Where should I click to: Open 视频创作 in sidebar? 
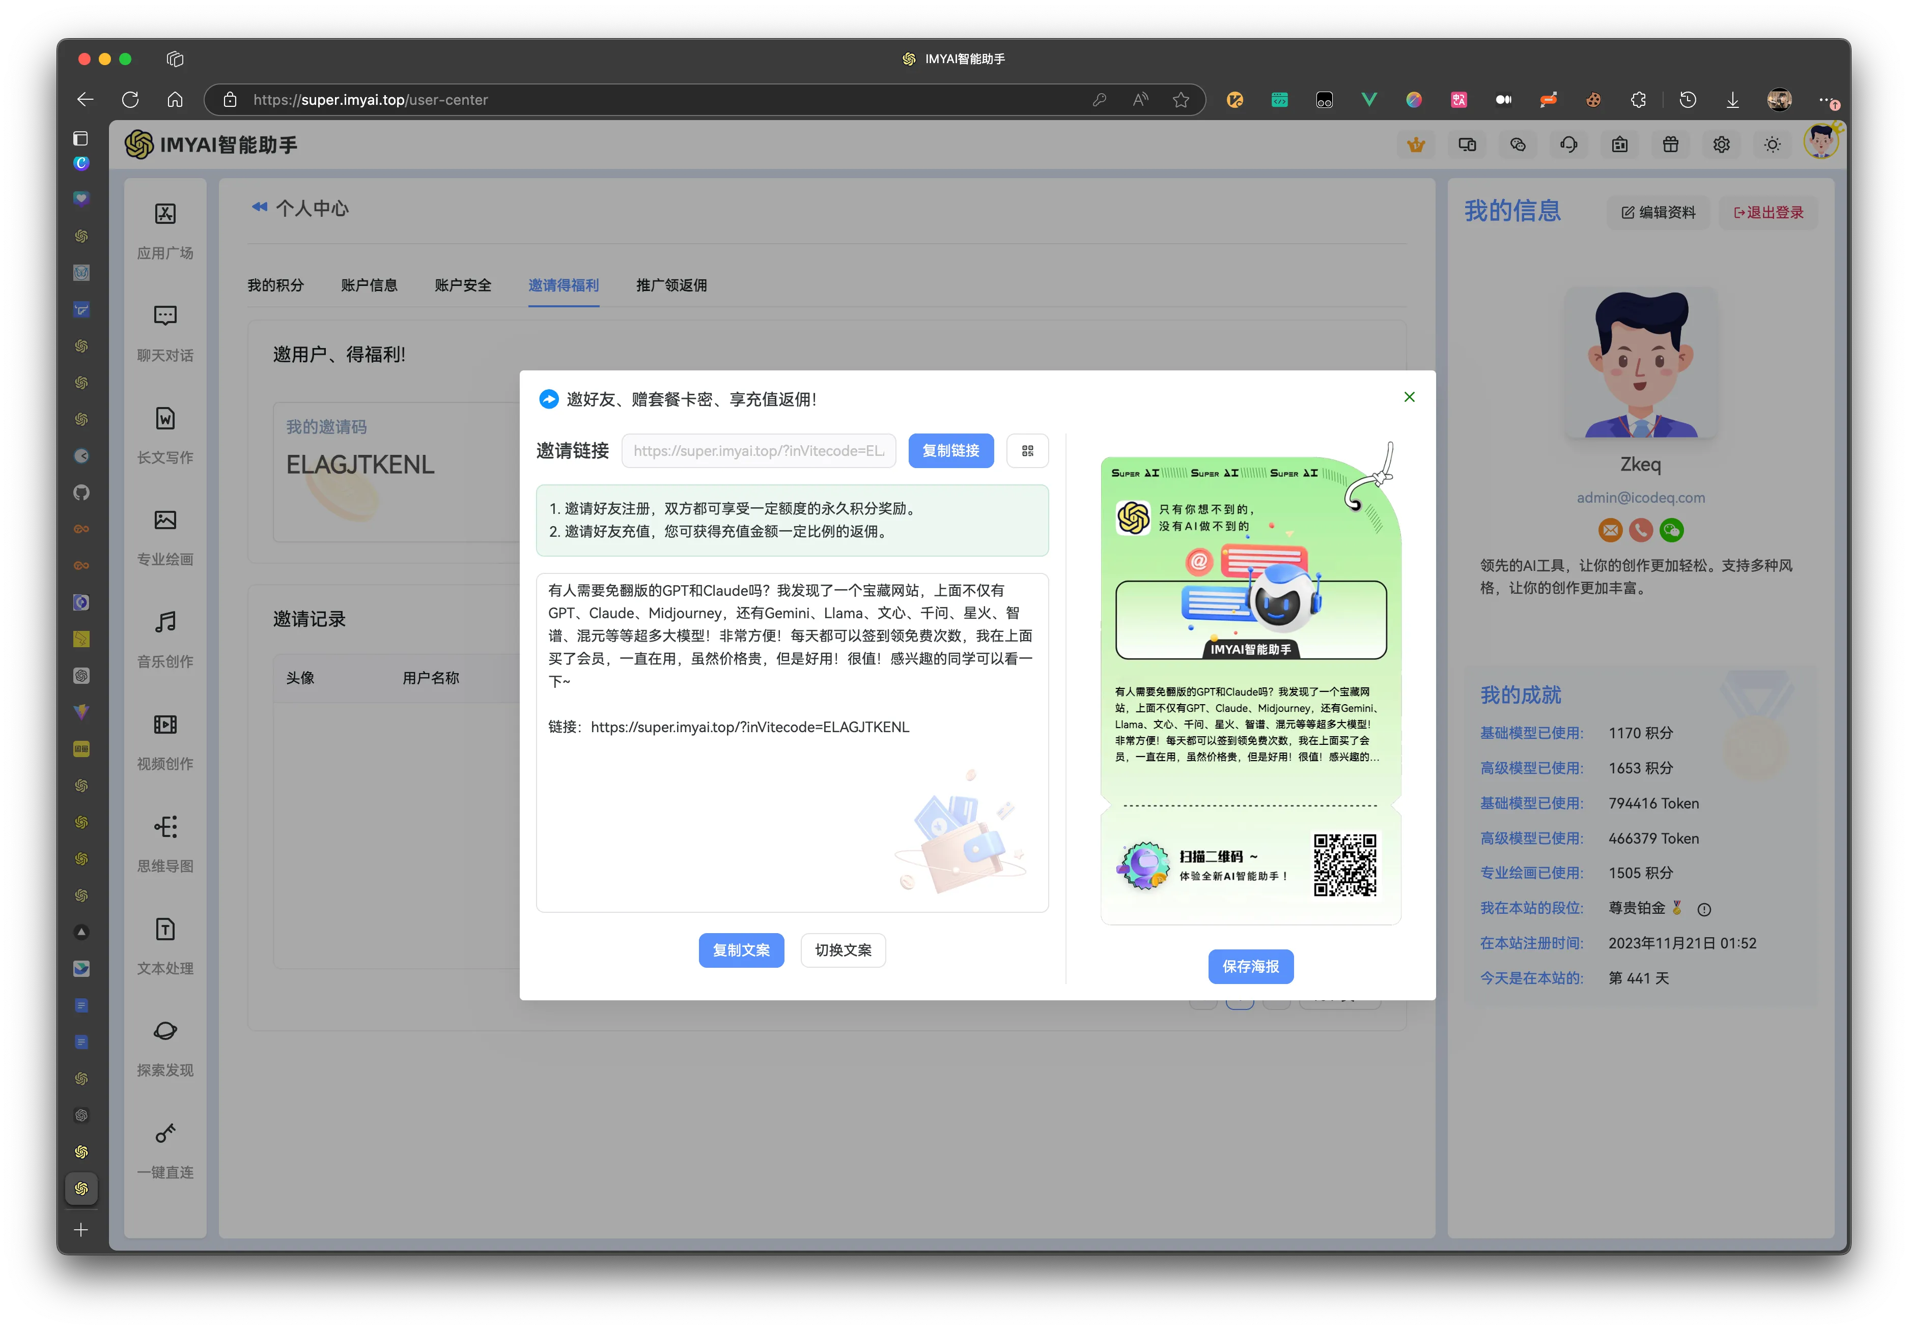[x=164, y=741]
